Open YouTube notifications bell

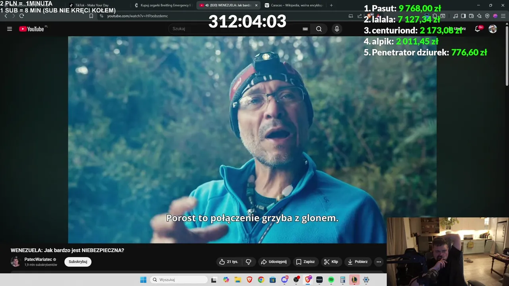point(478,29)
